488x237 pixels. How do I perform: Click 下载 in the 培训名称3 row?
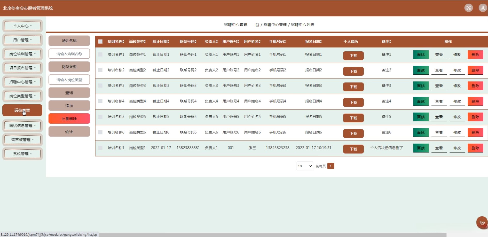[x=353, y=87]
